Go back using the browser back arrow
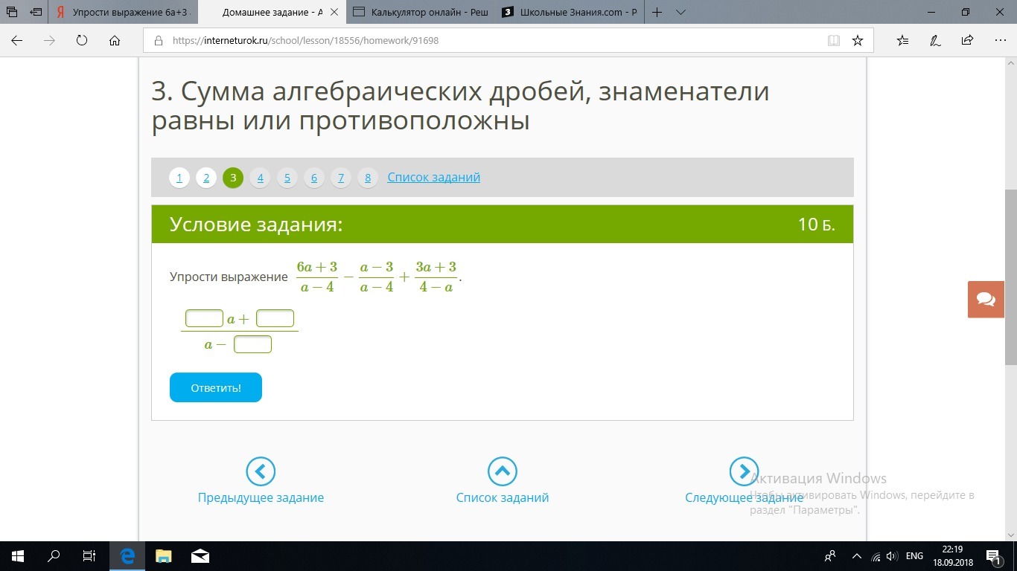This screenshot has width=1017, height=571. click(x=16, y=41)
